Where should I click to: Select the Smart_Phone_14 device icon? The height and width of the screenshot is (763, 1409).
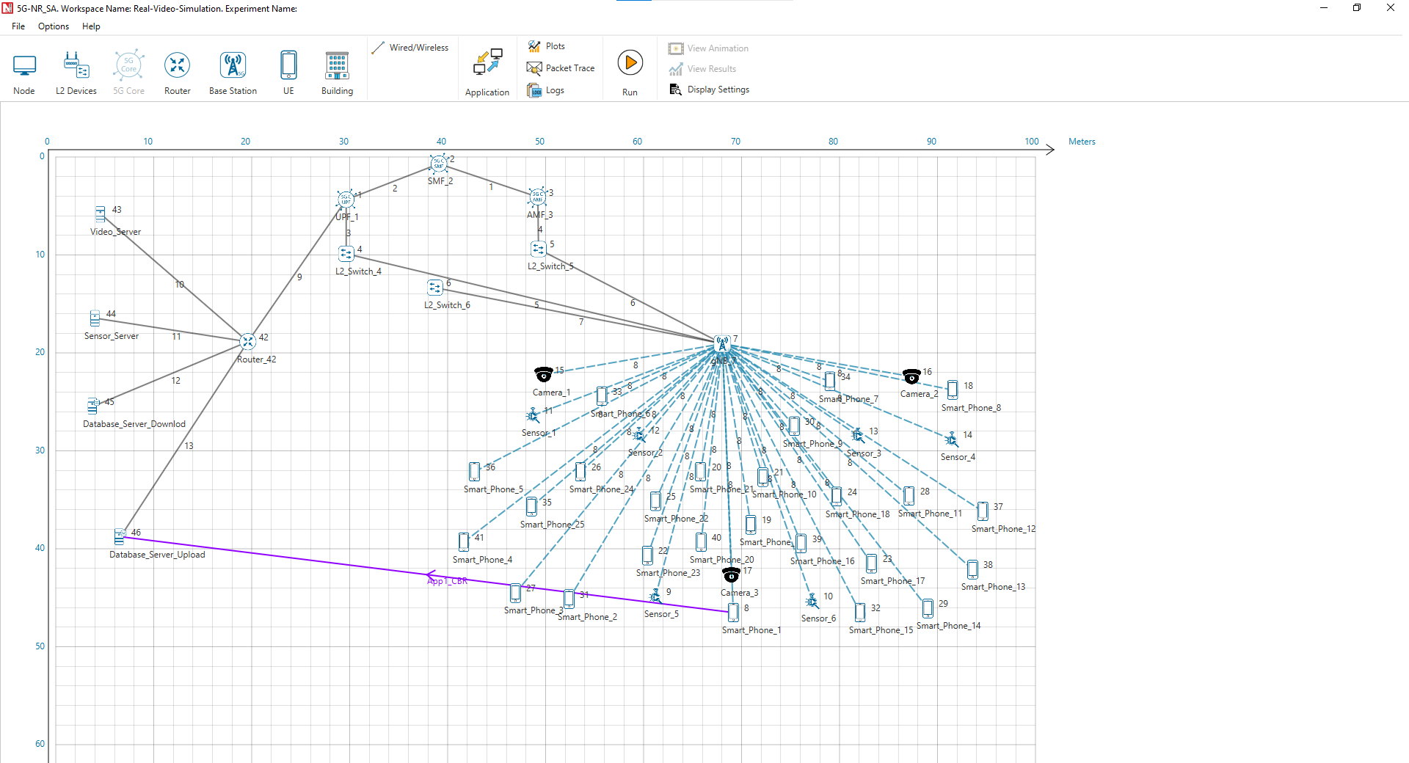928,608
